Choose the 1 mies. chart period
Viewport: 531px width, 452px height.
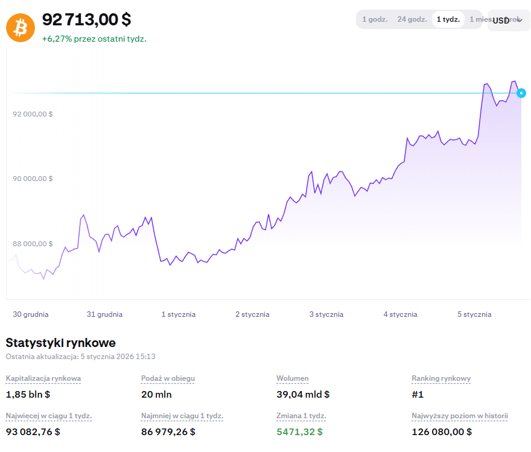477,19
